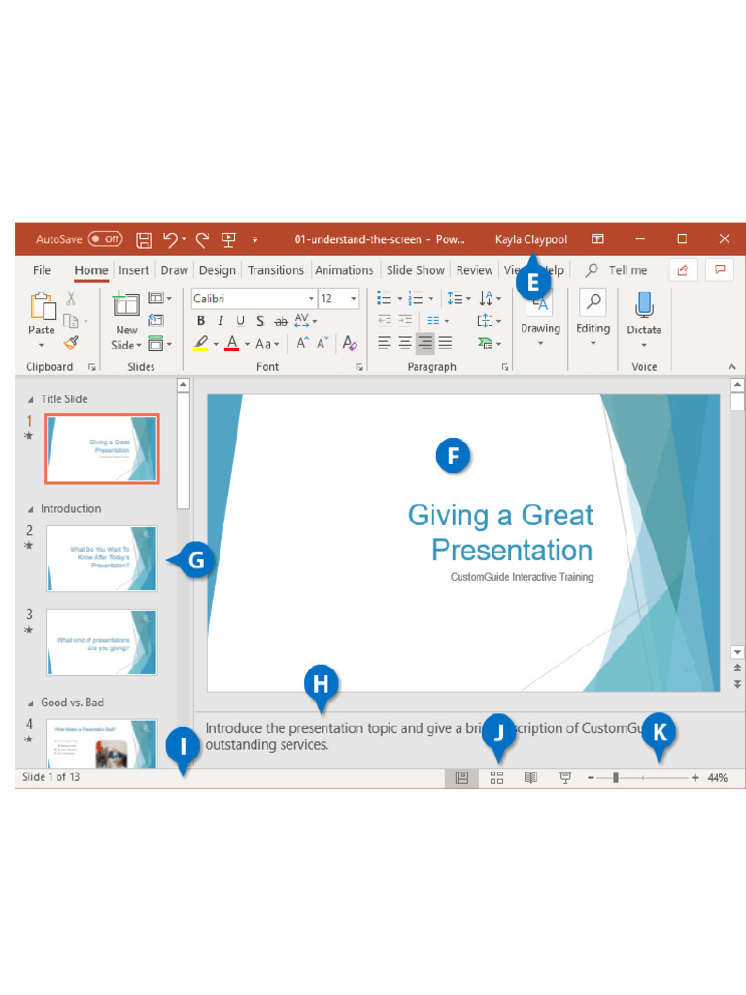The image size is (746, 995).
Task: Apply Underline formatting
Action: (241, 321)
